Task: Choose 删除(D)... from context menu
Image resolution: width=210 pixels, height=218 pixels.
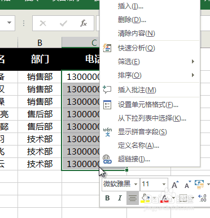Action: tap(150, 20)
